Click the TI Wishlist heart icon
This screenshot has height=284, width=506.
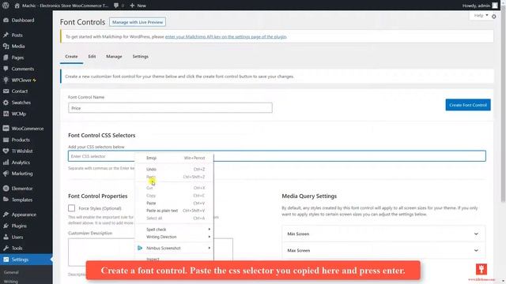tap(6, 151)
